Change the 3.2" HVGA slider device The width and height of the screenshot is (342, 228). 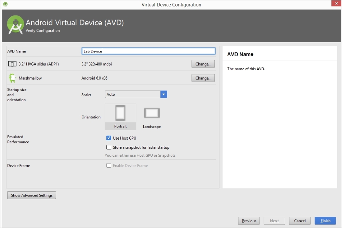(203, 64)
